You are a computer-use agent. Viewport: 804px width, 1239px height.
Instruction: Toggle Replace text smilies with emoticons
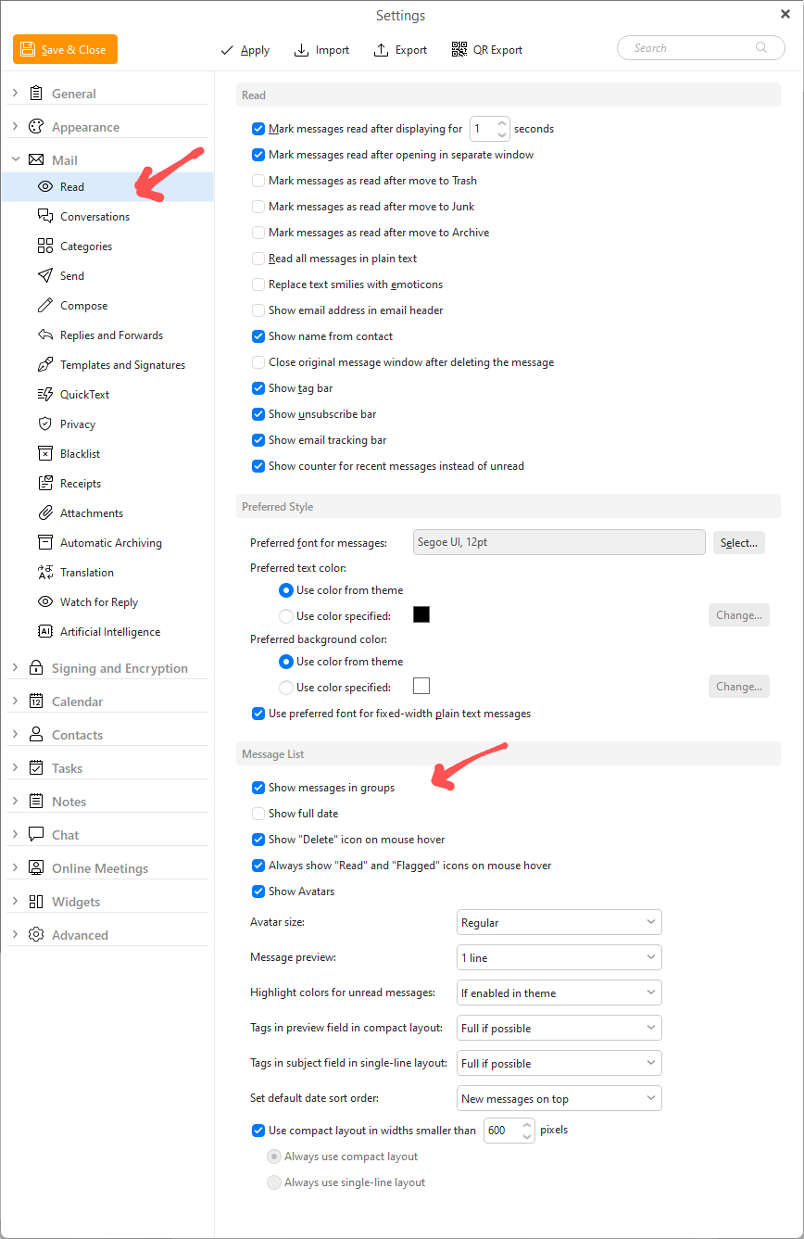258,284
